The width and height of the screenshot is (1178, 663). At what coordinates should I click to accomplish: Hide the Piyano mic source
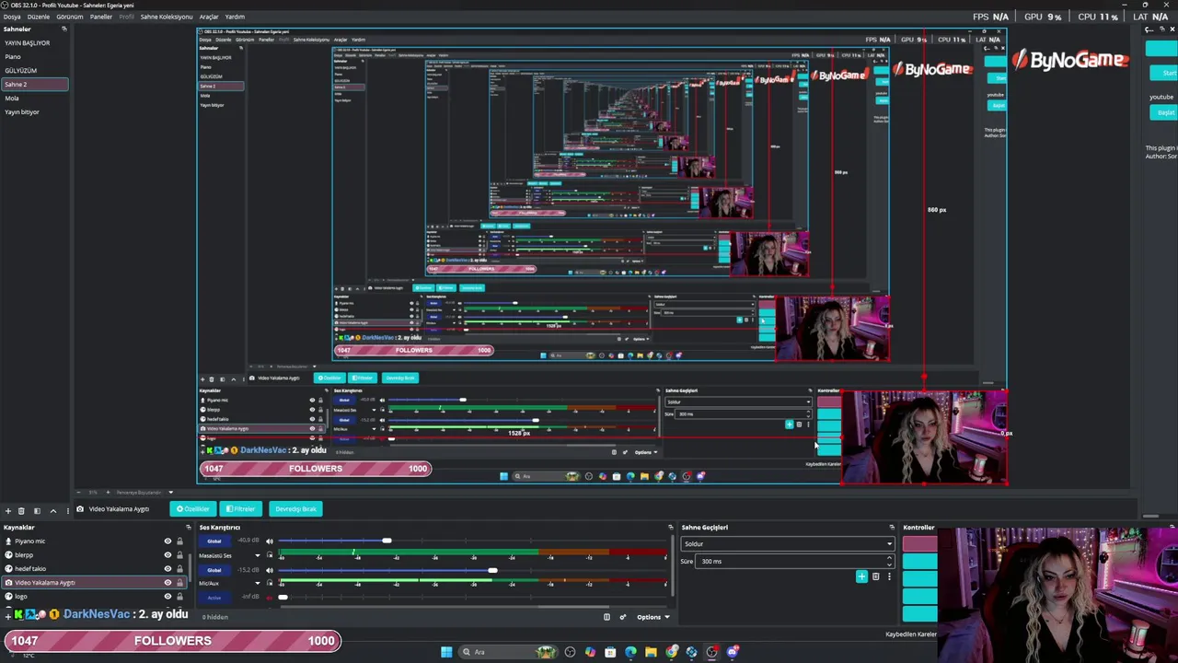point(167,541)
